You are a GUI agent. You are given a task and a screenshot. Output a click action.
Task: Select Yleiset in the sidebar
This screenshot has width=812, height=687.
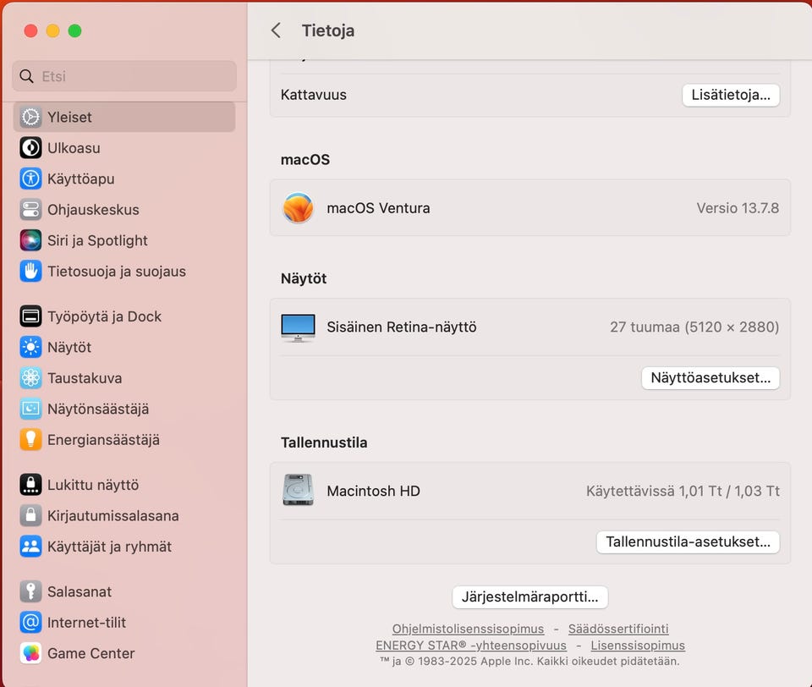point(124,117)
